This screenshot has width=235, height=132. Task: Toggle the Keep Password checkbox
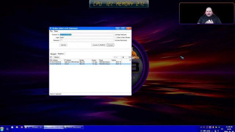(116, 34)
